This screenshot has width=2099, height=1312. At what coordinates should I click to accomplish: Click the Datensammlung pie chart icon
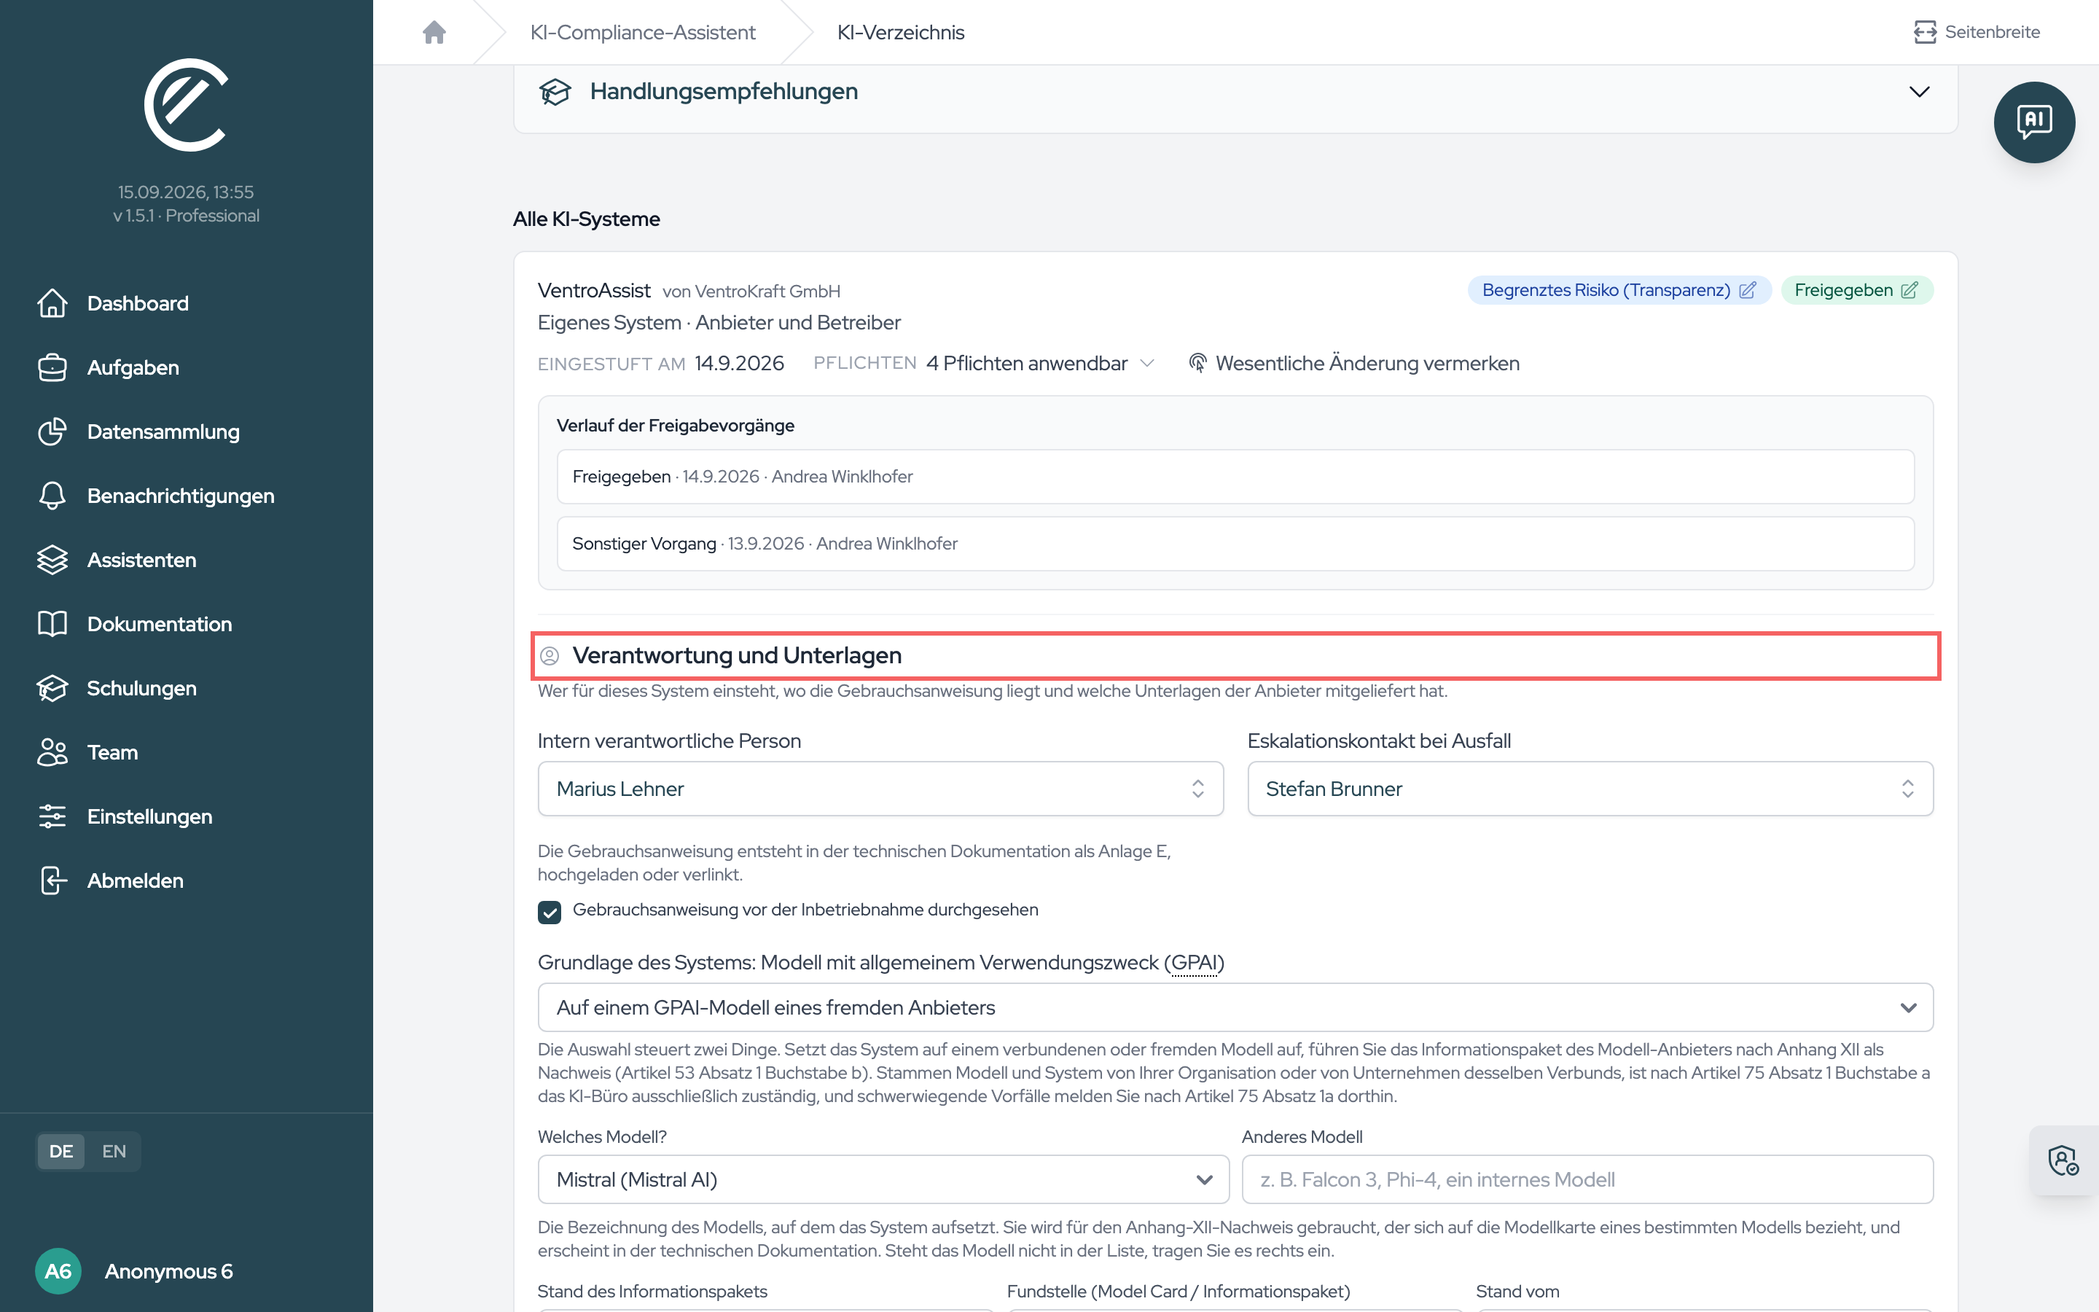52,432
